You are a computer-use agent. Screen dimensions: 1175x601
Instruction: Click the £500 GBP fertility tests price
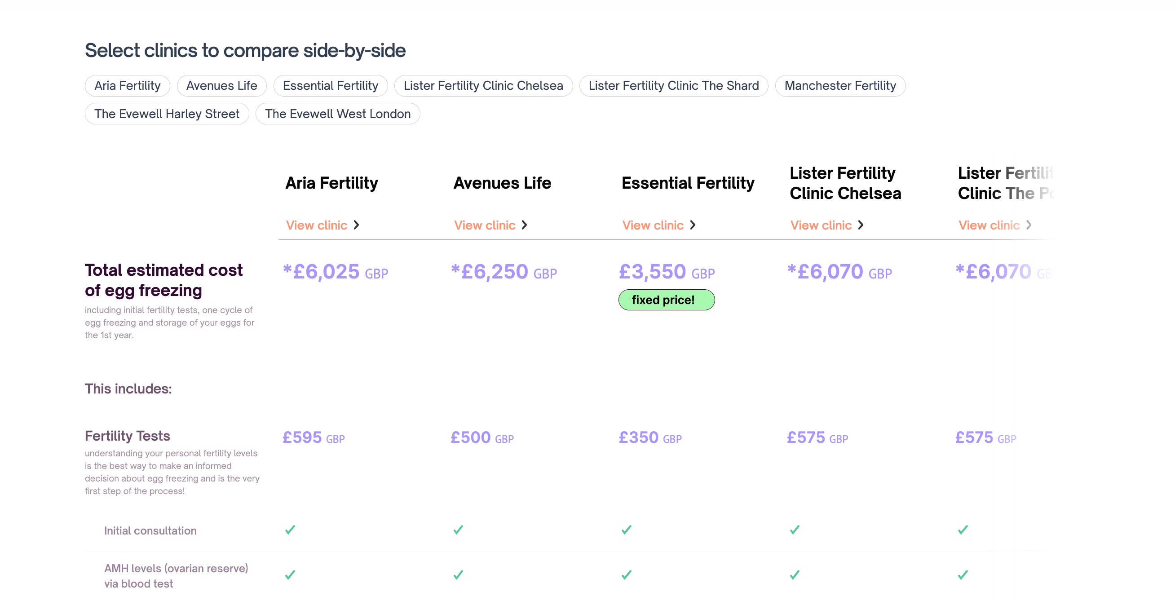point(482,438)
